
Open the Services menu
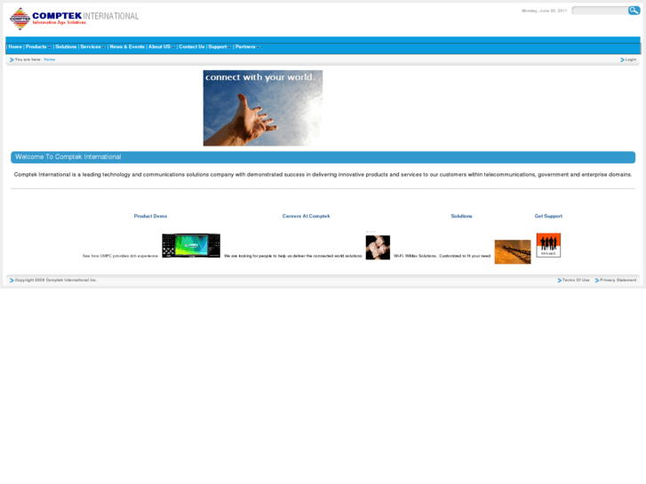[91, 47]
